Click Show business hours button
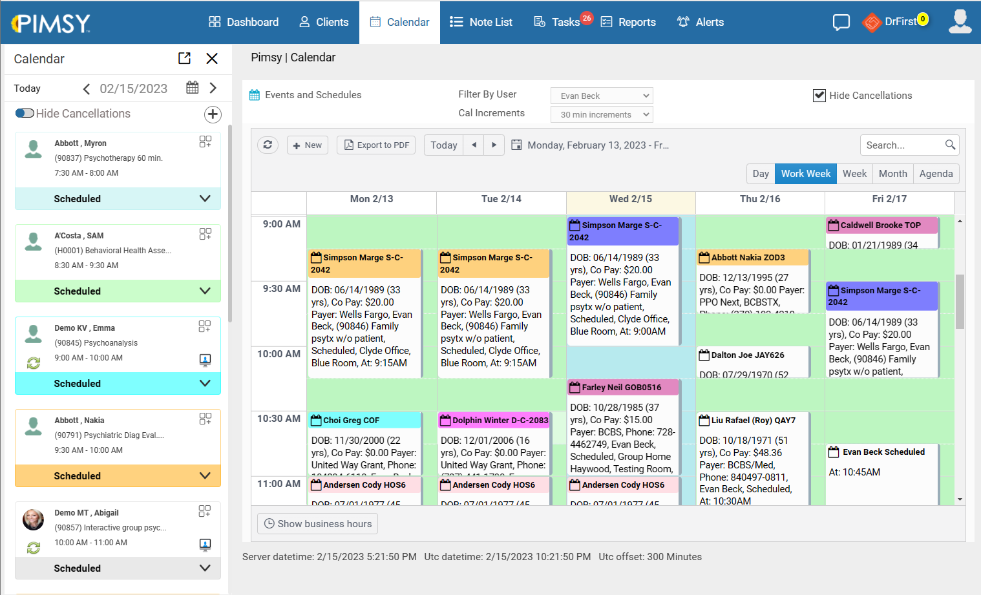The width and height of the screenshot is (981, 595). [x=317, y=523]
